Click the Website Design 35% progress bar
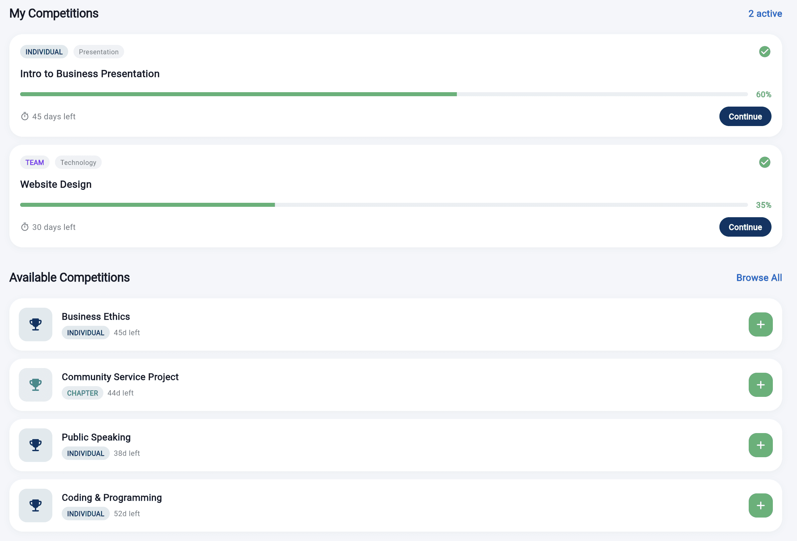 point(383,205)
